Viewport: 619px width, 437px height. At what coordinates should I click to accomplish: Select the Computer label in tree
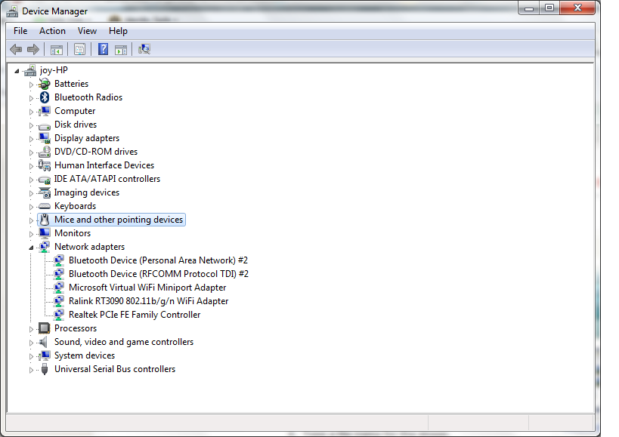pos(75,111)
